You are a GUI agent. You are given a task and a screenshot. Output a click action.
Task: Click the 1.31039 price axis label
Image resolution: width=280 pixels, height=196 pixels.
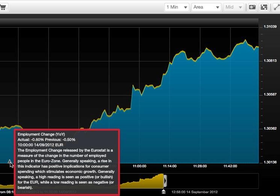coord(270,27)
